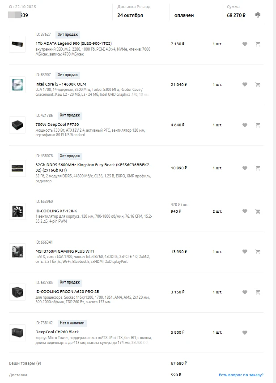Open the MSI motherboard product image
This screenshot has height=383, width=276.
[x=17, y=252]
